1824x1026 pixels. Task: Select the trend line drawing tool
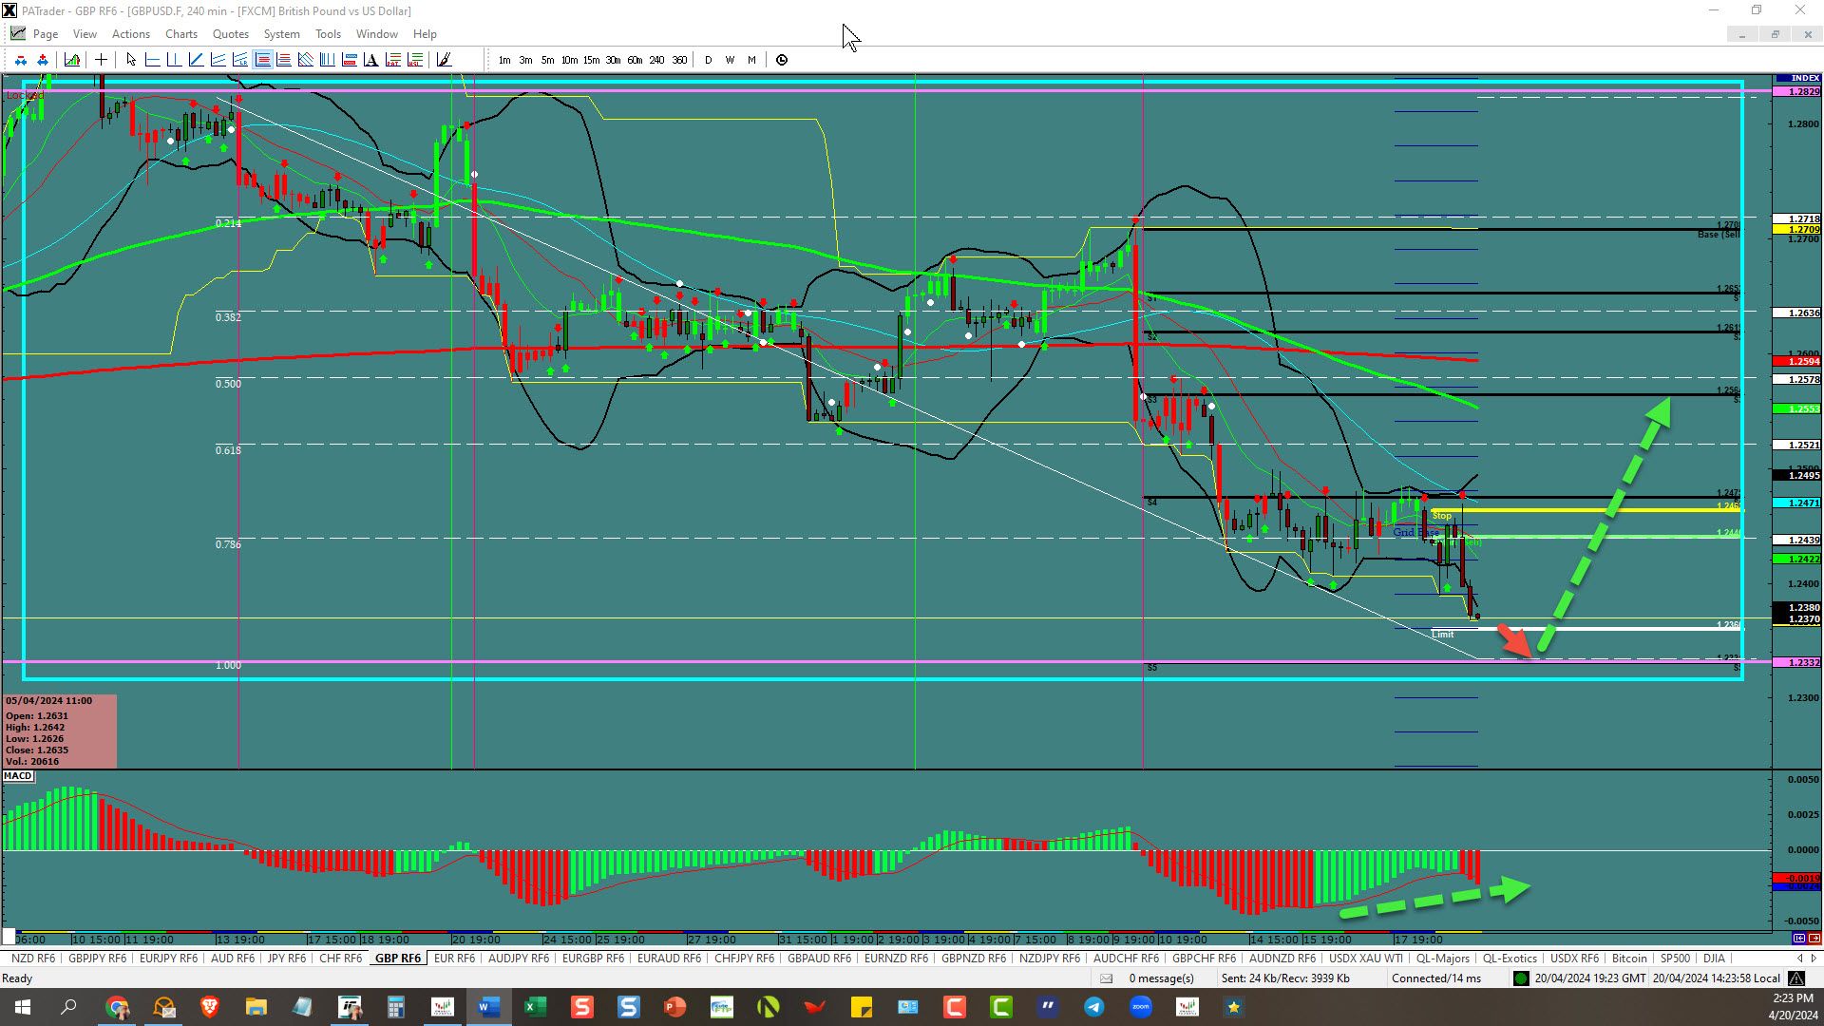click(x=196, y=60)
